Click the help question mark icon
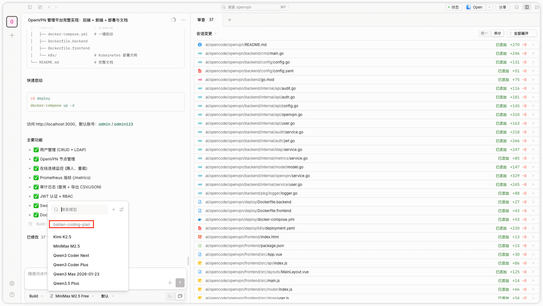The image size is (543, 306). (x=12, y=295)
